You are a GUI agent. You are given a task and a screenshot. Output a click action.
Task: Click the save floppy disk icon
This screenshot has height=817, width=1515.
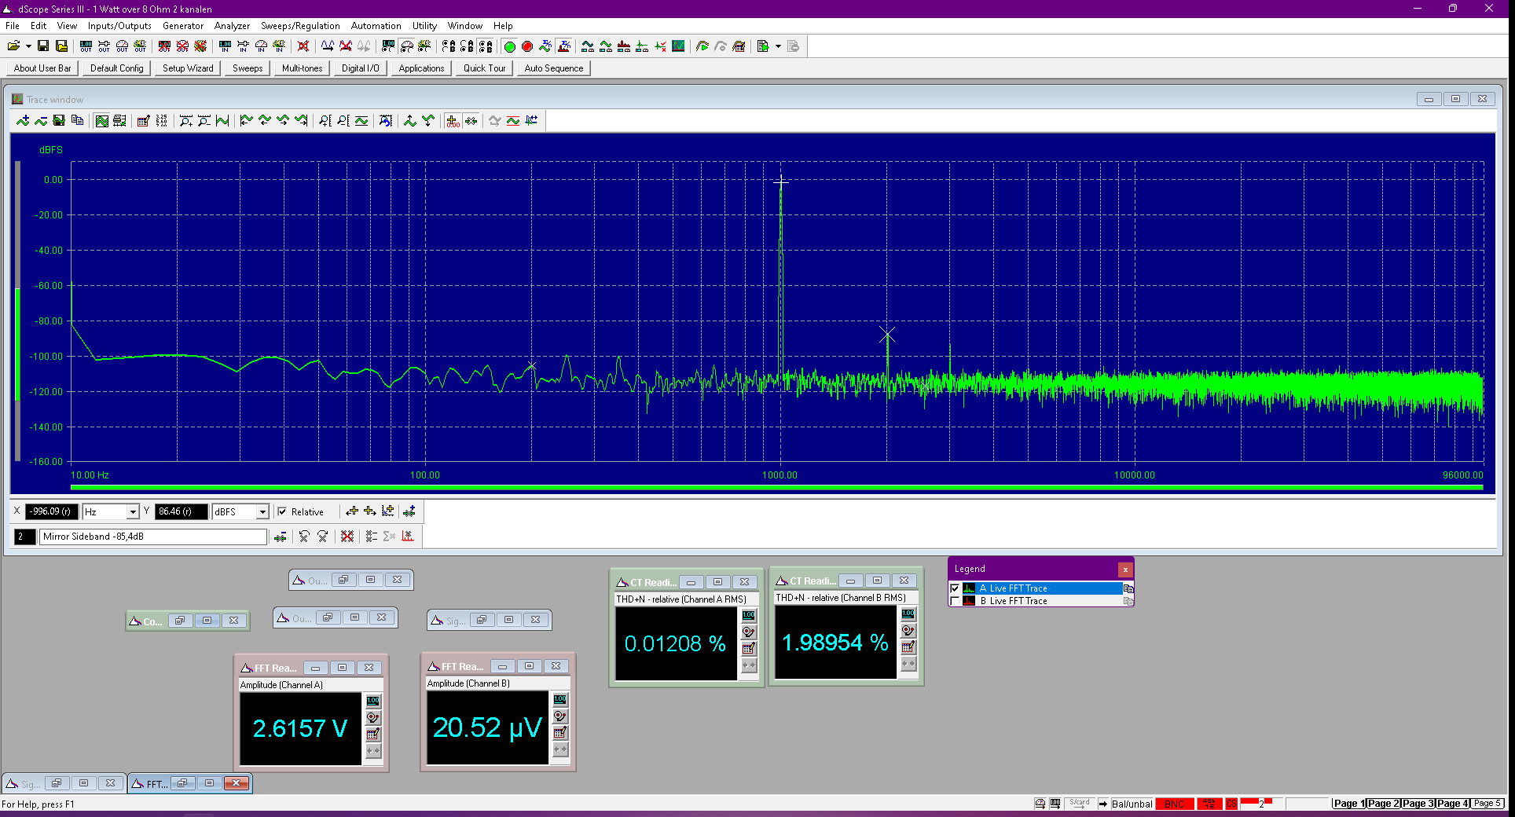tap(43, 46)
